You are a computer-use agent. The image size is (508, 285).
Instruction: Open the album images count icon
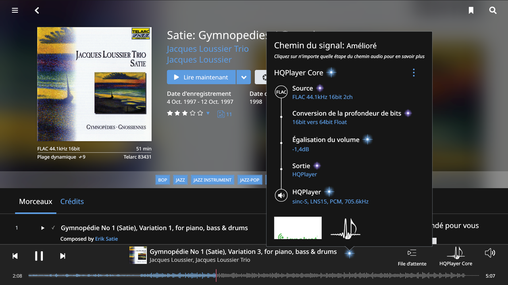coord(225,114)
